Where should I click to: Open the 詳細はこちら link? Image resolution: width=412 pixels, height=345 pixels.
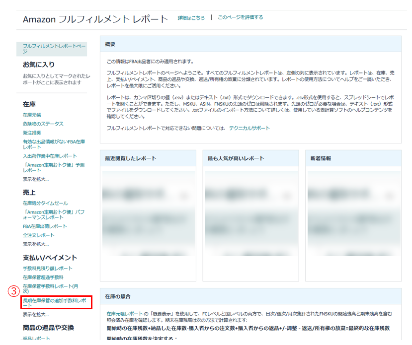click(191, 18)
